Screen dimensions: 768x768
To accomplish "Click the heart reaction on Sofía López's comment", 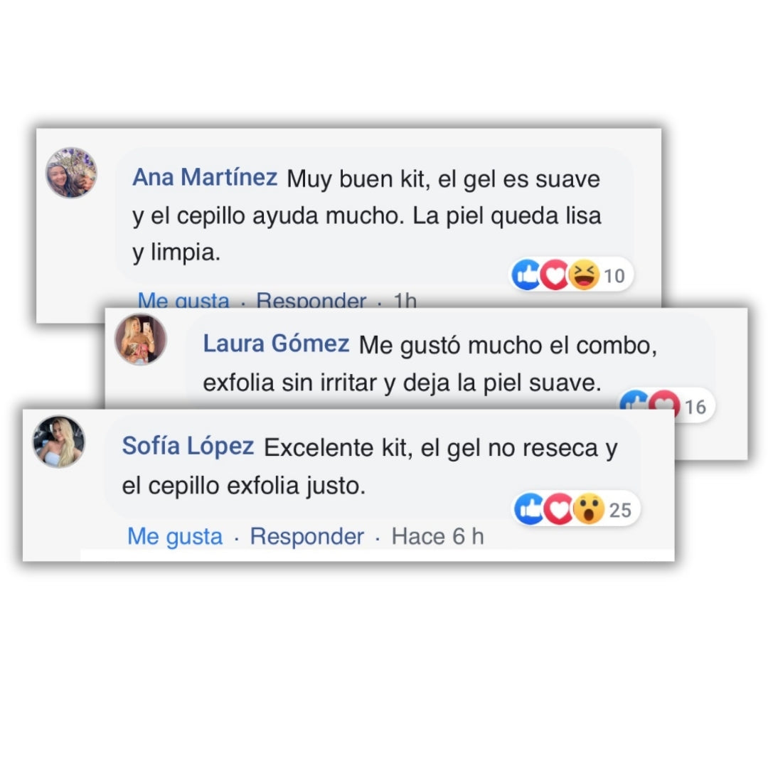I will tap(559, 509).
